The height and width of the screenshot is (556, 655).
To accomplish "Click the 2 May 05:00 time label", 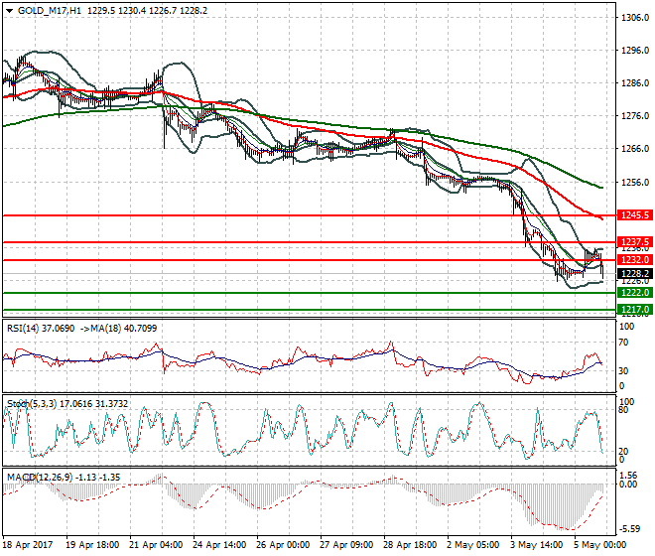I will pyautogui.click(x=473, y=545).
